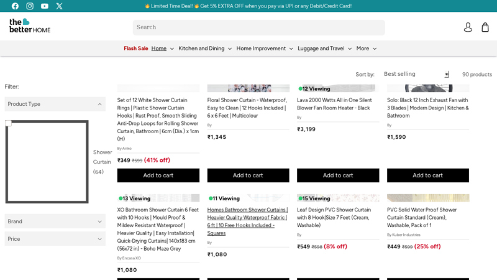
Task: Open the X (Twitter) social icon
Action: point(60,6)
